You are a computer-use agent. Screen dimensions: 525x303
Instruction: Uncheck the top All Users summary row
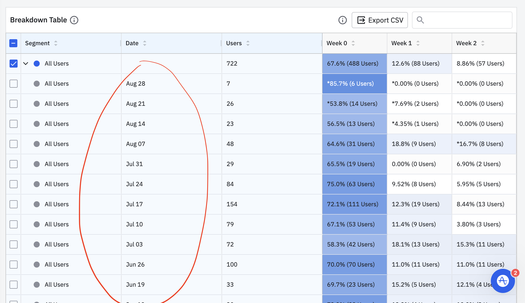point(14,64)
